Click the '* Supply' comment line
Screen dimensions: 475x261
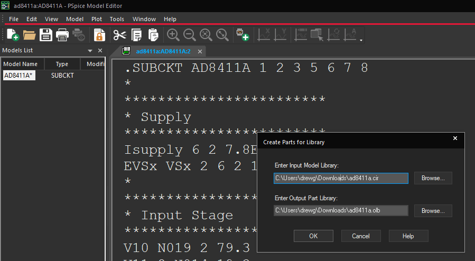158,117
